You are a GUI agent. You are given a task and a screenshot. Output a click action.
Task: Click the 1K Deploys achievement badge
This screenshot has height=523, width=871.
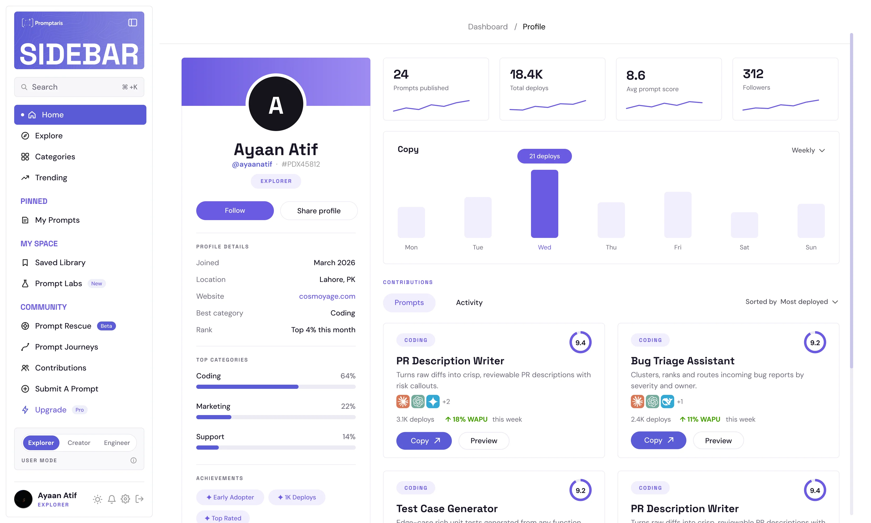(297, 497)
